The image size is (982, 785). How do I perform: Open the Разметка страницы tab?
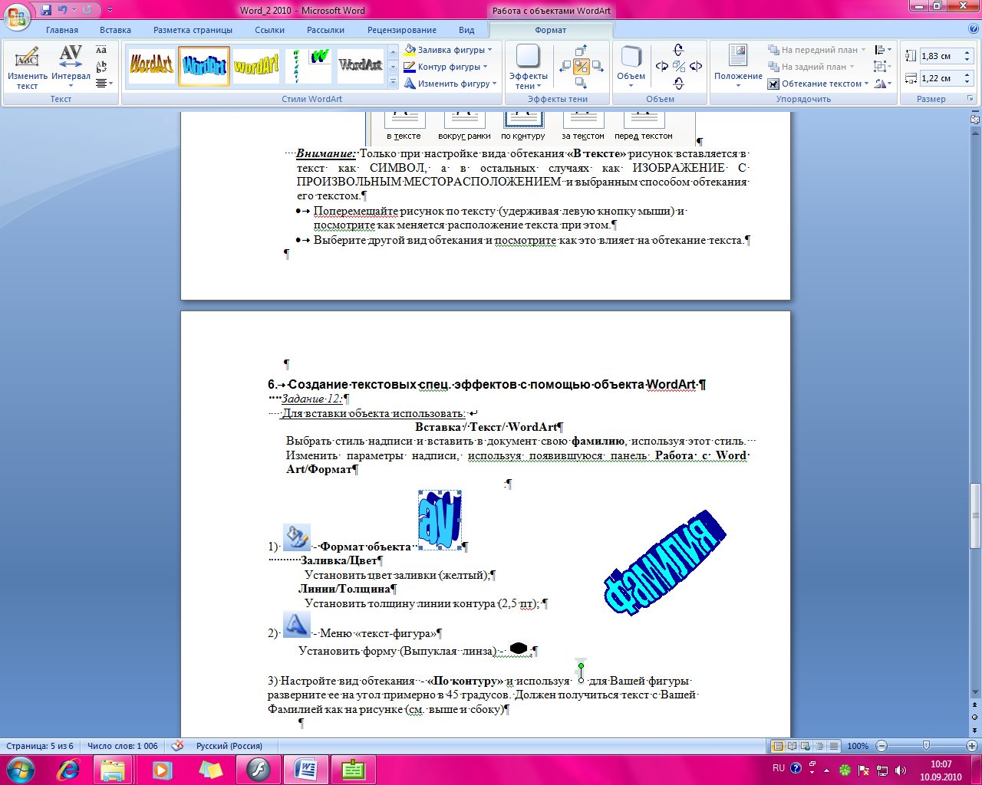point(193,30)
